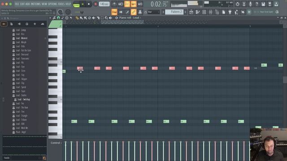Click the save project floppy icon
This screenshot has width=287, height=161.
point(263,4)
